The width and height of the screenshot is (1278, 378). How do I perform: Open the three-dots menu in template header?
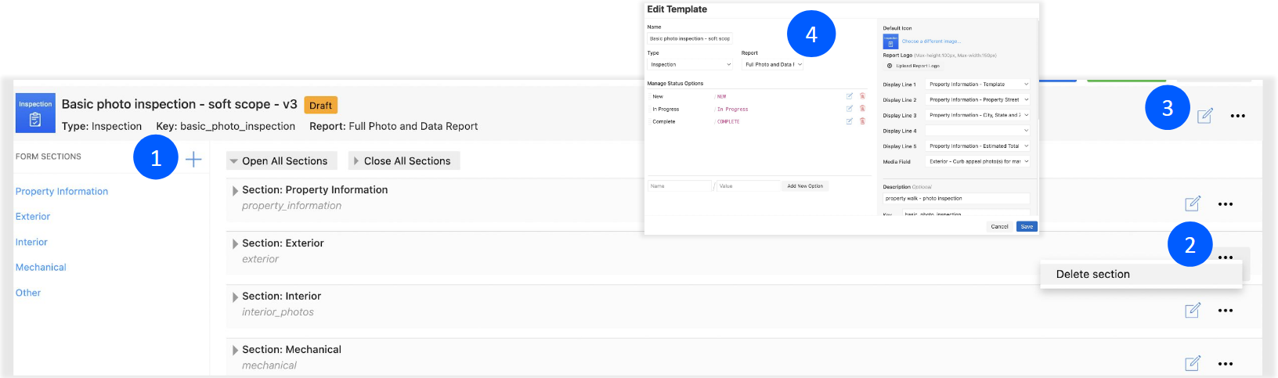click(x=1237, y=116)
